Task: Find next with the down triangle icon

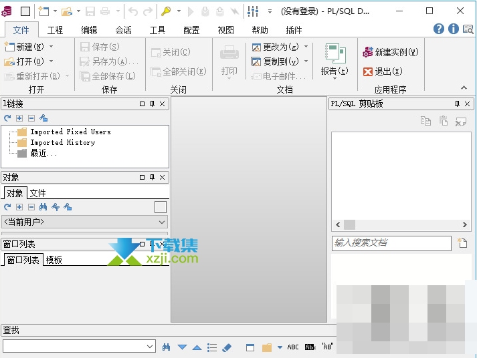Action: [182, 347]
